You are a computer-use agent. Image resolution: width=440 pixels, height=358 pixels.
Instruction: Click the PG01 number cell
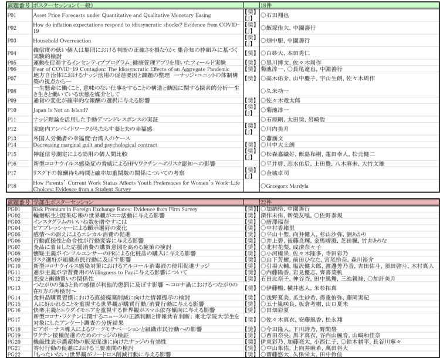19,209
